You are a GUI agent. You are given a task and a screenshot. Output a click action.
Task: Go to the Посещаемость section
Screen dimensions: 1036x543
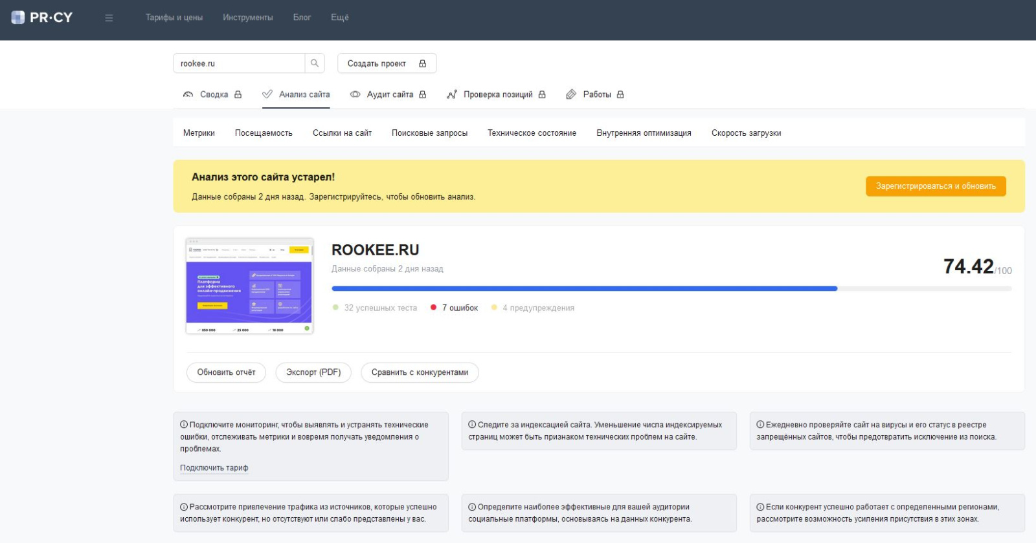(x=264, y=133)
